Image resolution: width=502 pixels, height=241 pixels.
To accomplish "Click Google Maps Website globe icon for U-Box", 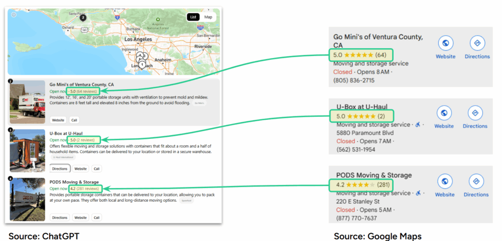I will [444, 113].
